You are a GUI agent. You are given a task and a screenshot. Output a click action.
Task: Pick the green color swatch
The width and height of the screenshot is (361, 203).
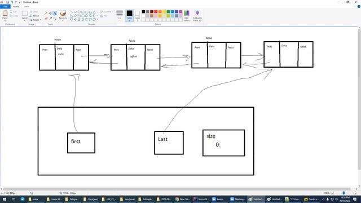pyautogui.click(x=168, y=11)
